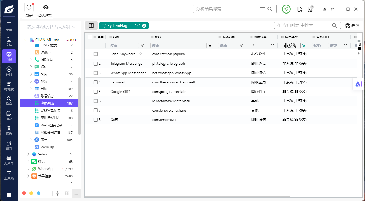This screenshot has width=365, height=201.
Task: Click the 高级 advanced search button
Action: (352, 25)
